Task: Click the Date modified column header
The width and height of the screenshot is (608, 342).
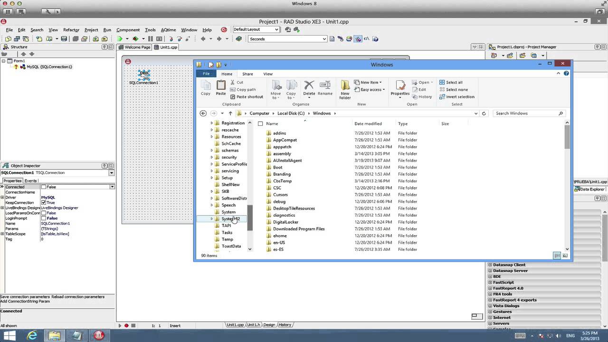Action: (x=368, y=123)
